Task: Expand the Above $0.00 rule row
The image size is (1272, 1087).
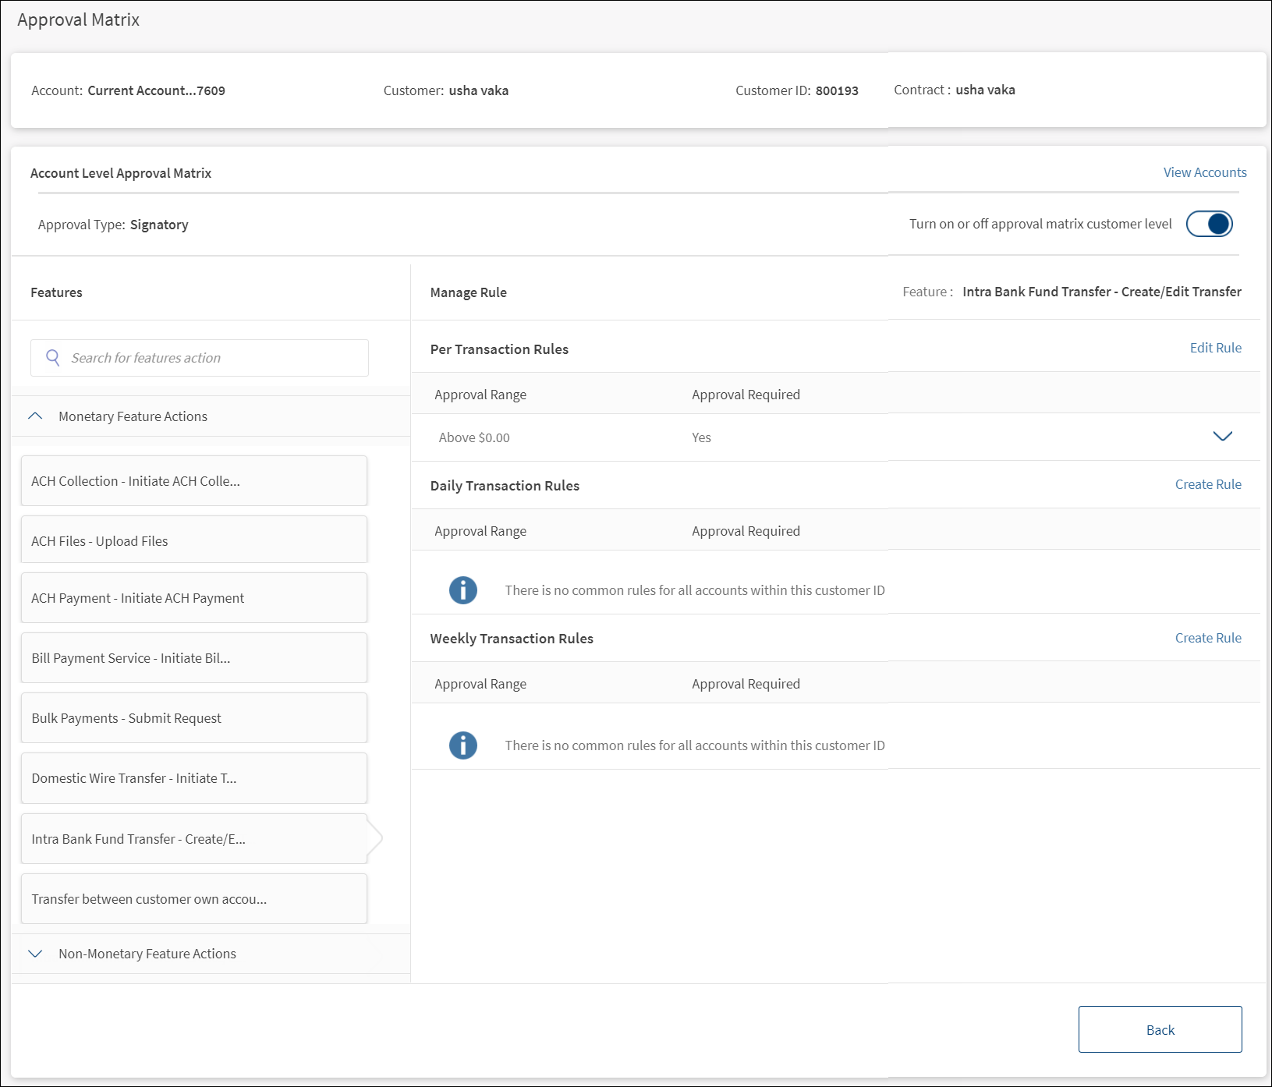Action: coord(1222,437)
